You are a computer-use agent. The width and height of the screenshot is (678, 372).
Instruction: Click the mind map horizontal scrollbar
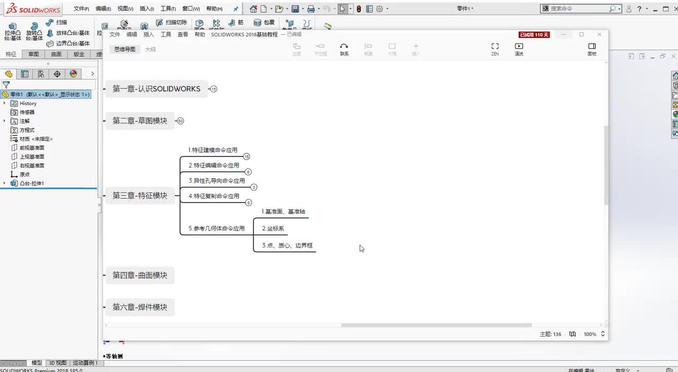click(436, 325)
